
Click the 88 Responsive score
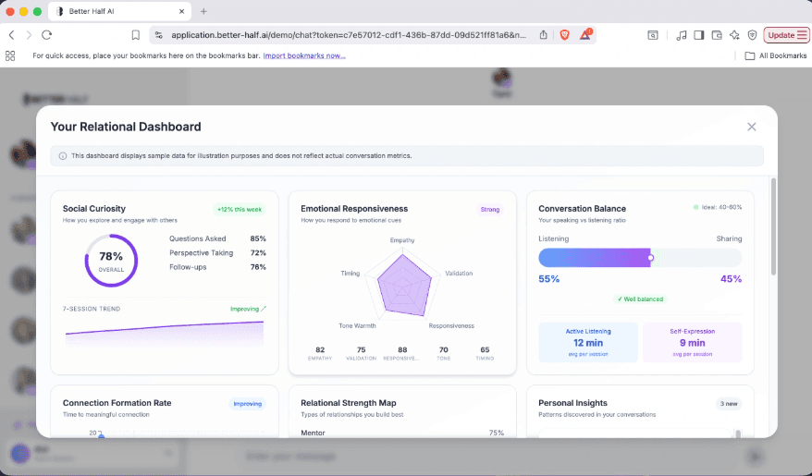tap(402, 353)
